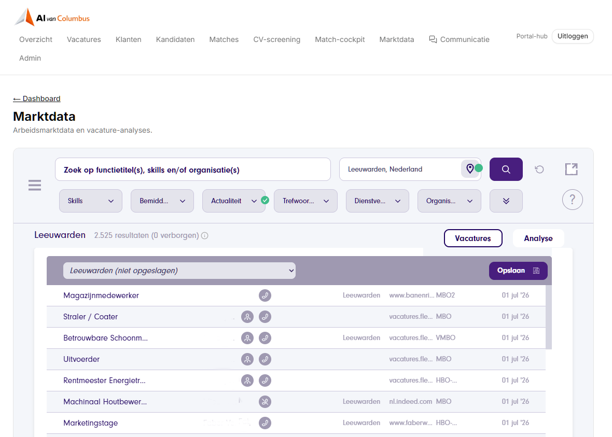Viewport: 612px width, 437px height.
Task: Click phone icon in Uitvoerder row
Action: tap(265, 359)
